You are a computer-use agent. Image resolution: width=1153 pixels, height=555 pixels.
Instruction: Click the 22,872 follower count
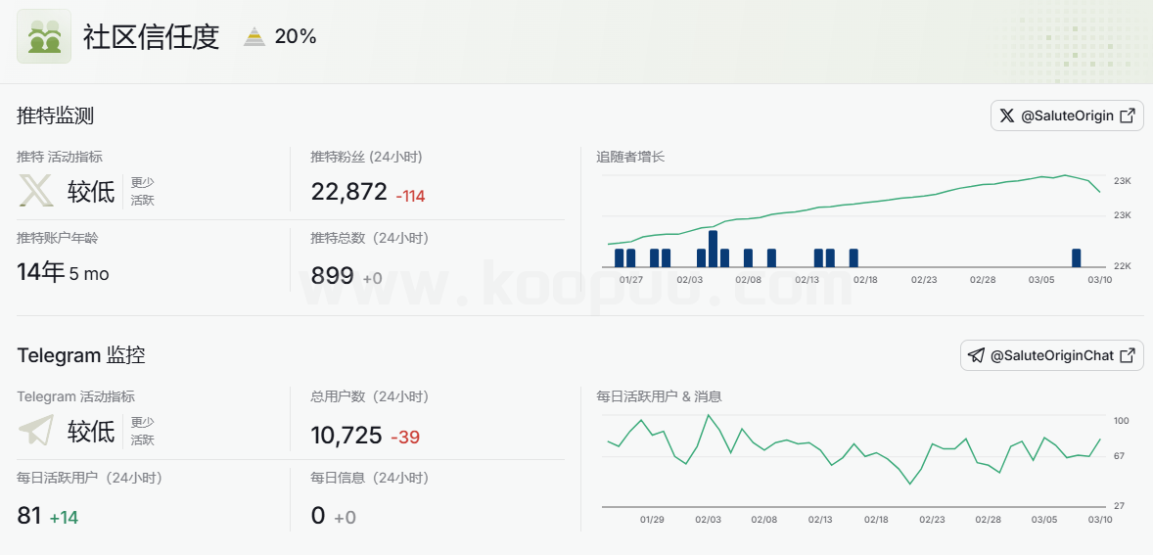348,192
